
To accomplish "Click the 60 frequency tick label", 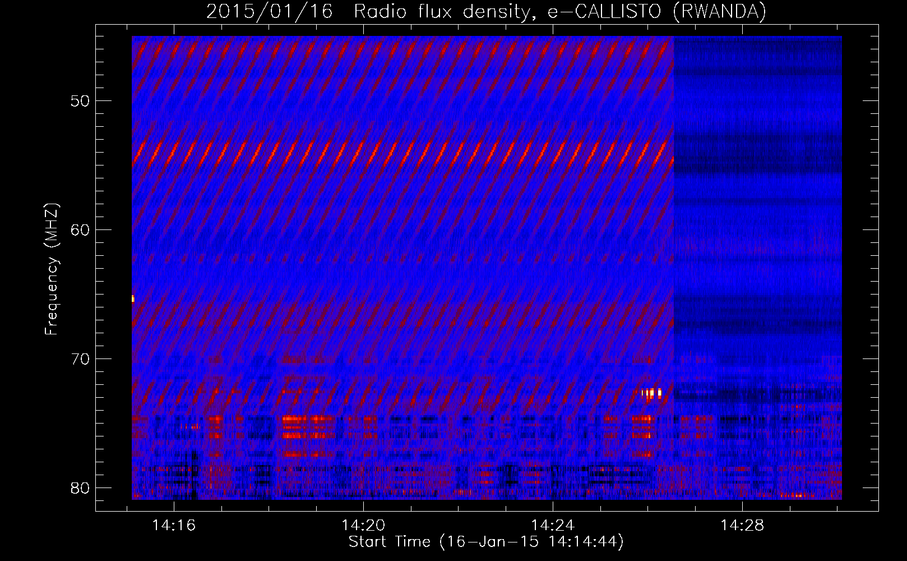I will (x=81, y=230).
